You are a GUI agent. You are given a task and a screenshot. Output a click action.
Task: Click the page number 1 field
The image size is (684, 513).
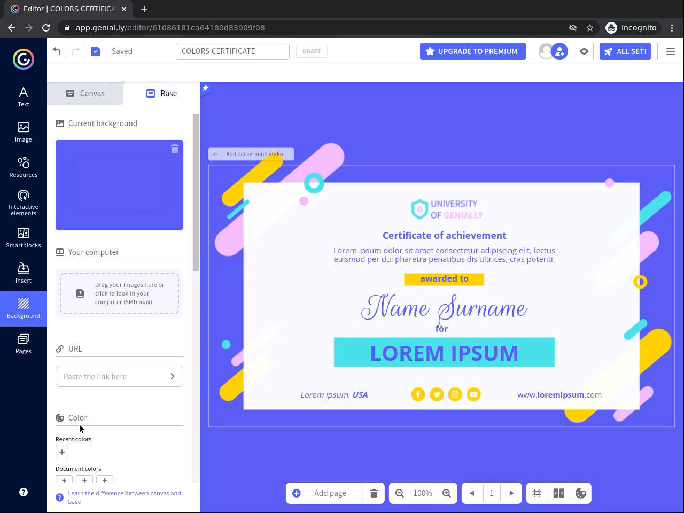pyautogui.click(x=492, y=493)
